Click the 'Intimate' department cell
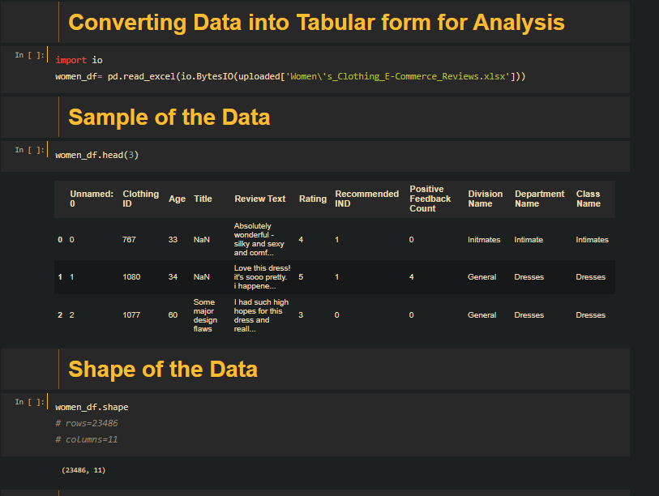Image resolution: width=659 pixels, height=496 pixels. (x=528, y=240)
